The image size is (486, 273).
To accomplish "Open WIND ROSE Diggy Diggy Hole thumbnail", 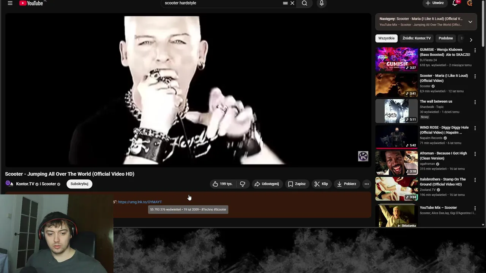I will coord(396,137).
